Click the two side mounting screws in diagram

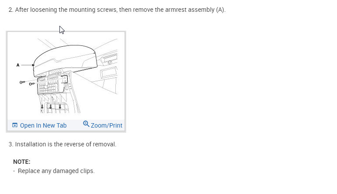click(26, 83)
